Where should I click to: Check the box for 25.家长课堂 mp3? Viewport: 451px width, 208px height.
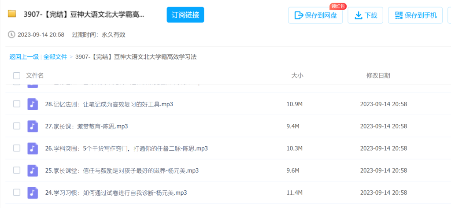pos(17,170)
